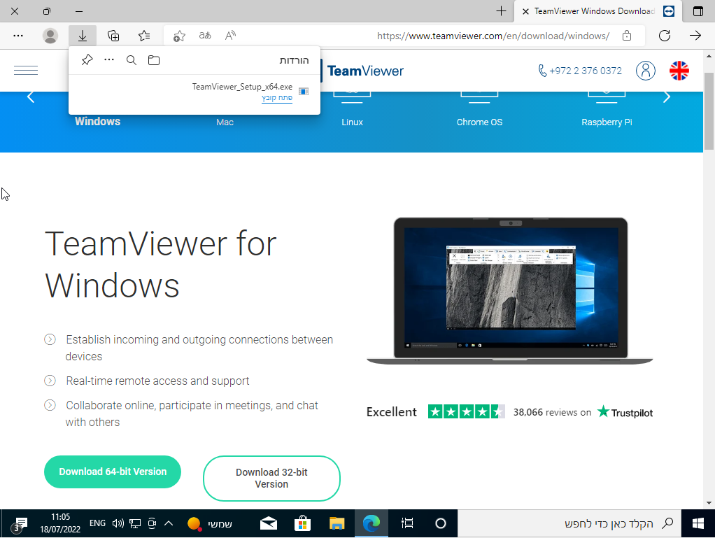Search within the downloads panel
715x538 pixels.
coord(132,60)
